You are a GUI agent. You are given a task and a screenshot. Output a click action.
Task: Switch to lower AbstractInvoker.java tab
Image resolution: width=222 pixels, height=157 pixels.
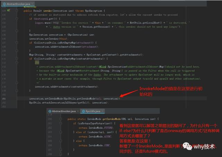[64, 111]
